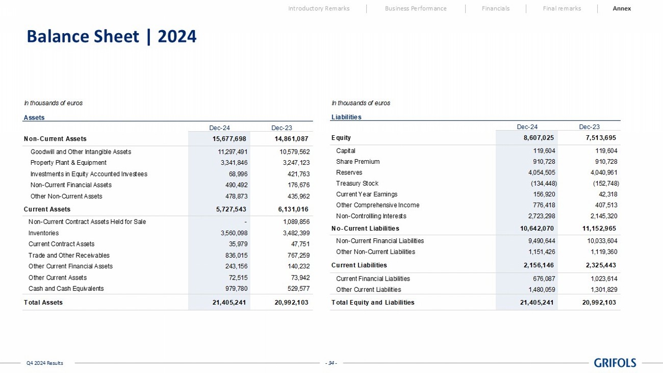The height and width of the screenshot is (373, 663).
Task: Select the Current Liabilities row label
Action: click(x=359, y=265)
